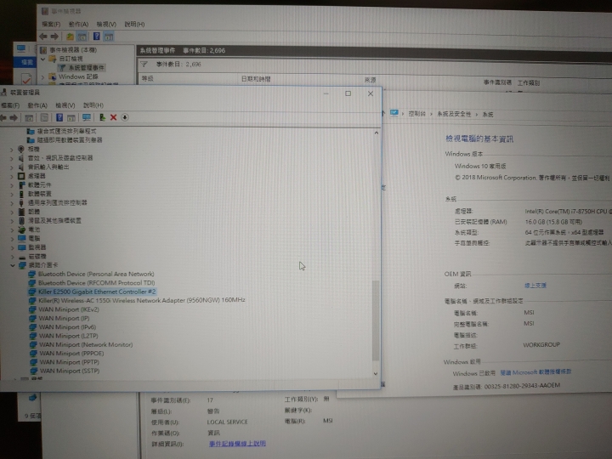The height and width of the screenshot is (459, 612).
Task: Open 動作(A) menu in Device Manager
Action: 37,105
